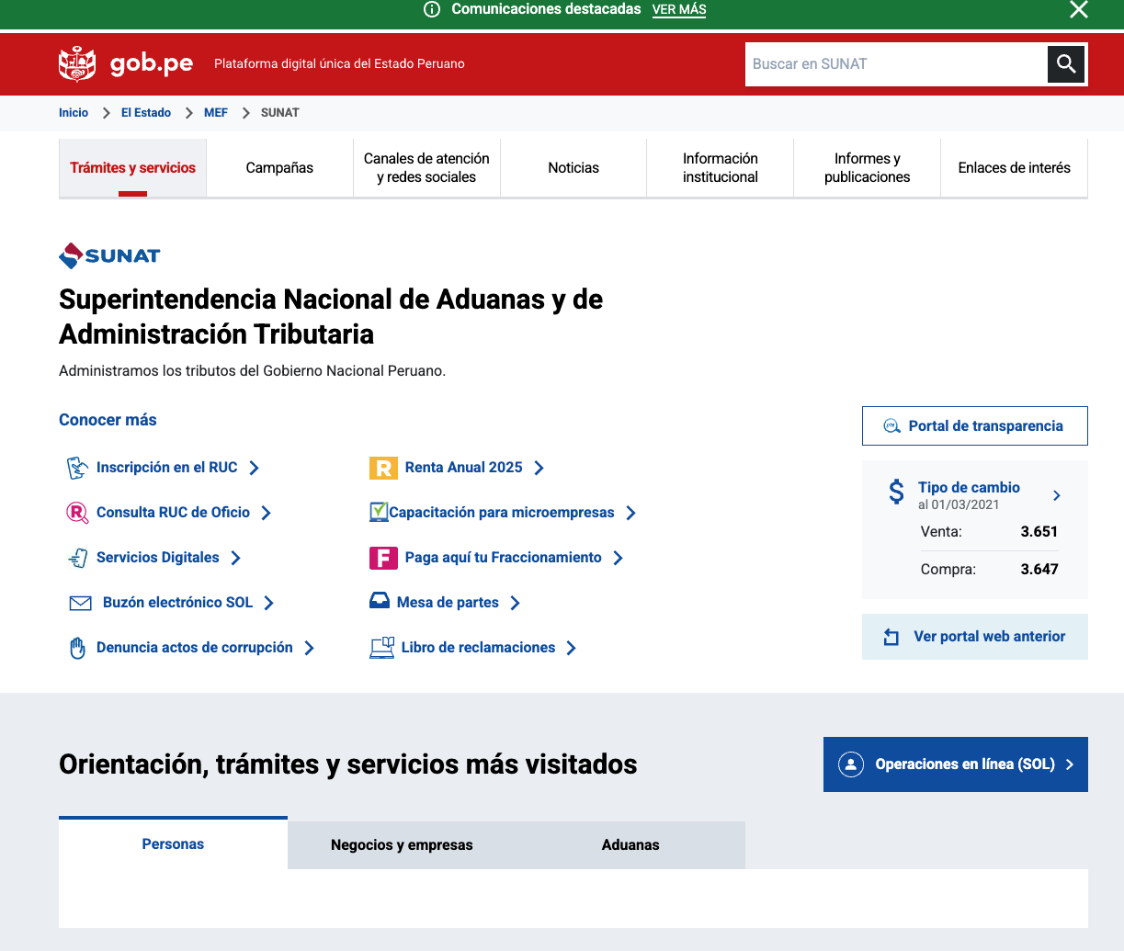Click the Denuncia corrupción hand icon
The image size is (1124, 951).
[x=77, y=648]
